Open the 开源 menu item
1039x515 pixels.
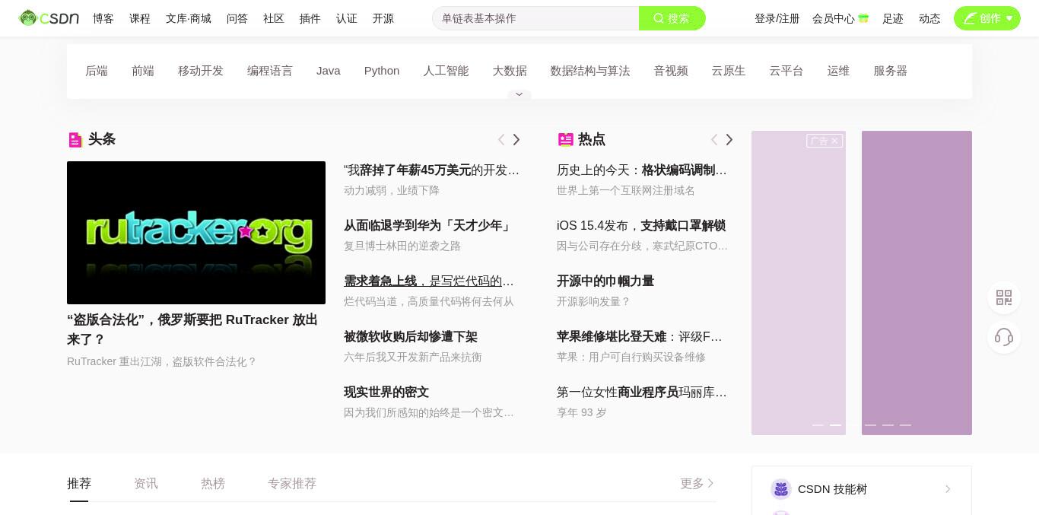coord(383,18)
